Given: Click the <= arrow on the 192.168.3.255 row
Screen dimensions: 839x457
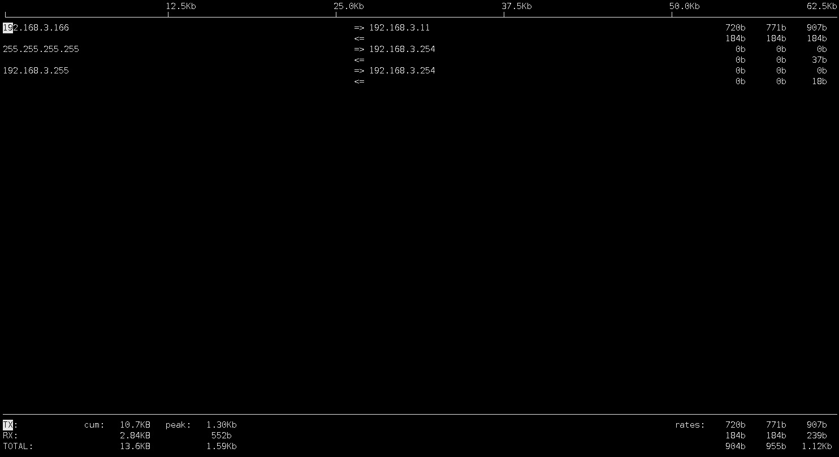Looking at the screenshot, I should (x=360, y=81).
